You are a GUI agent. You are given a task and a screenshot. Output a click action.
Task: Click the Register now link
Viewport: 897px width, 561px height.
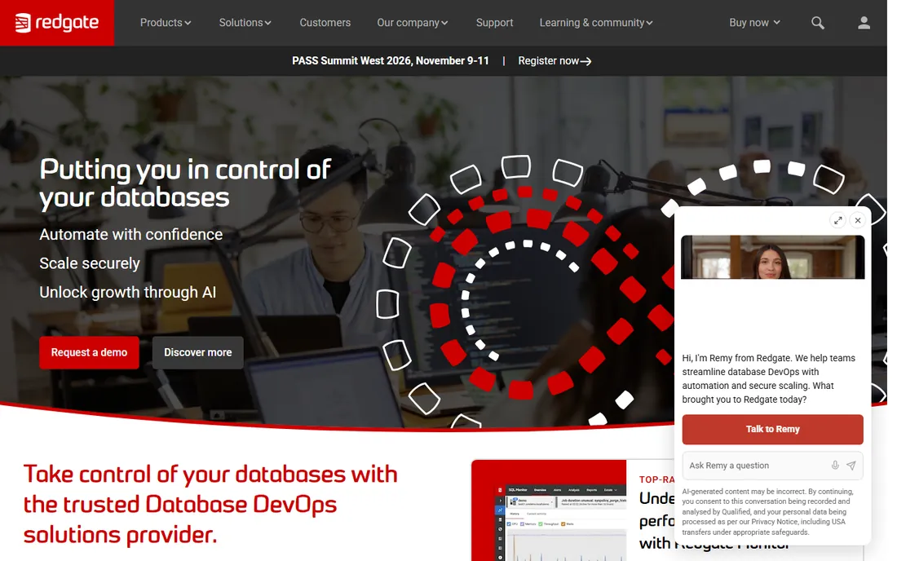coord(555,60)
